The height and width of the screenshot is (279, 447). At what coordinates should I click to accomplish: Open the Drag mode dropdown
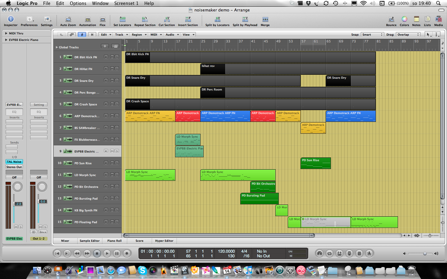click(408, 35)
